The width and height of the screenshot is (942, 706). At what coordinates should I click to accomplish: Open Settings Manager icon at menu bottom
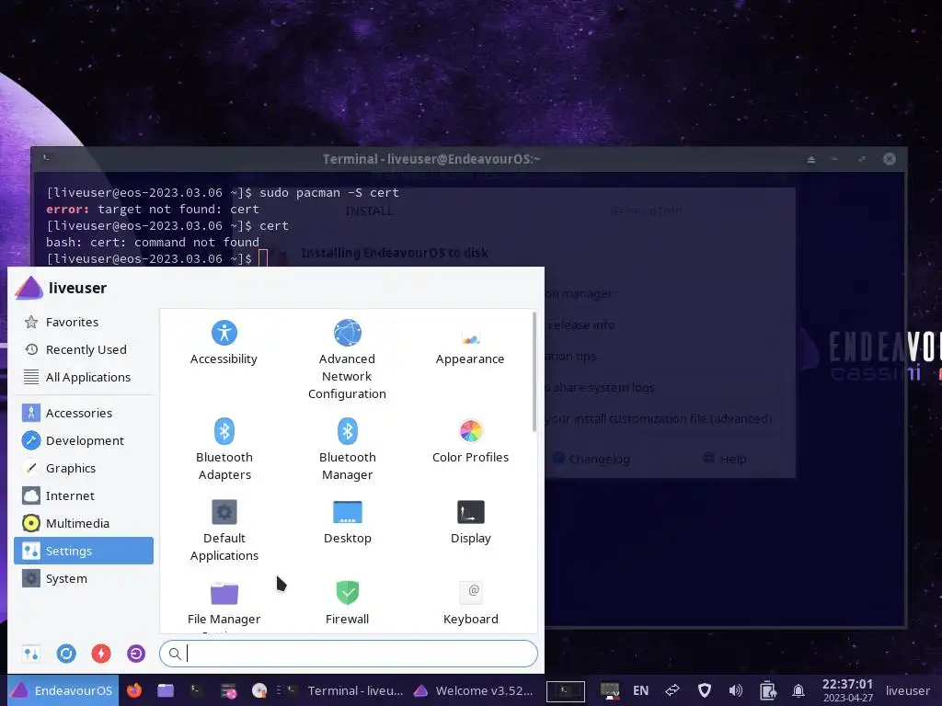tap(31, 654)
